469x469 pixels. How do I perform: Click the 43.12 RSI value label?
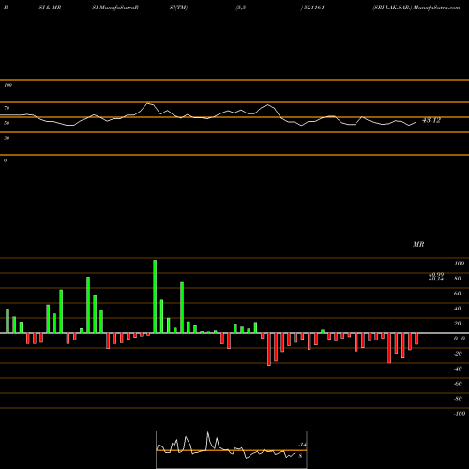431,120
